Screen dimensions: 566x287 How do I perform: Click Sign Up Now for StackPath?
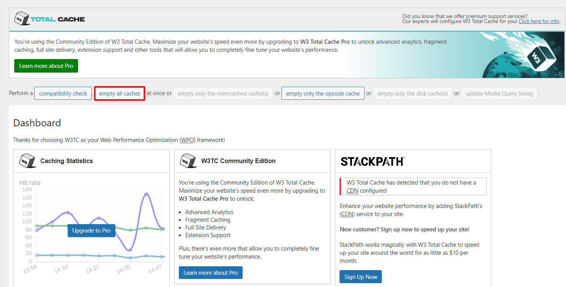pyautogui.click(x=360, y=276)
